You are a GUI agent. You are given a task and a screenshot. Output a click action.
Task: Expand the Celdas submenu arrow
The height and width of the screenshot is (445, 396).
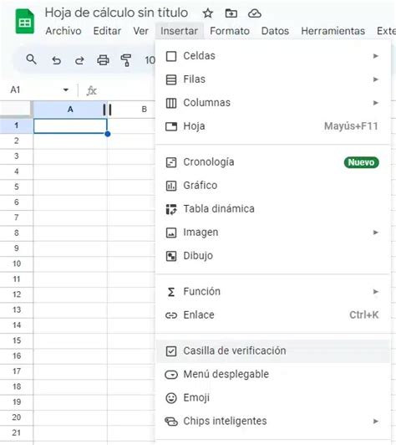click(376, 56)
